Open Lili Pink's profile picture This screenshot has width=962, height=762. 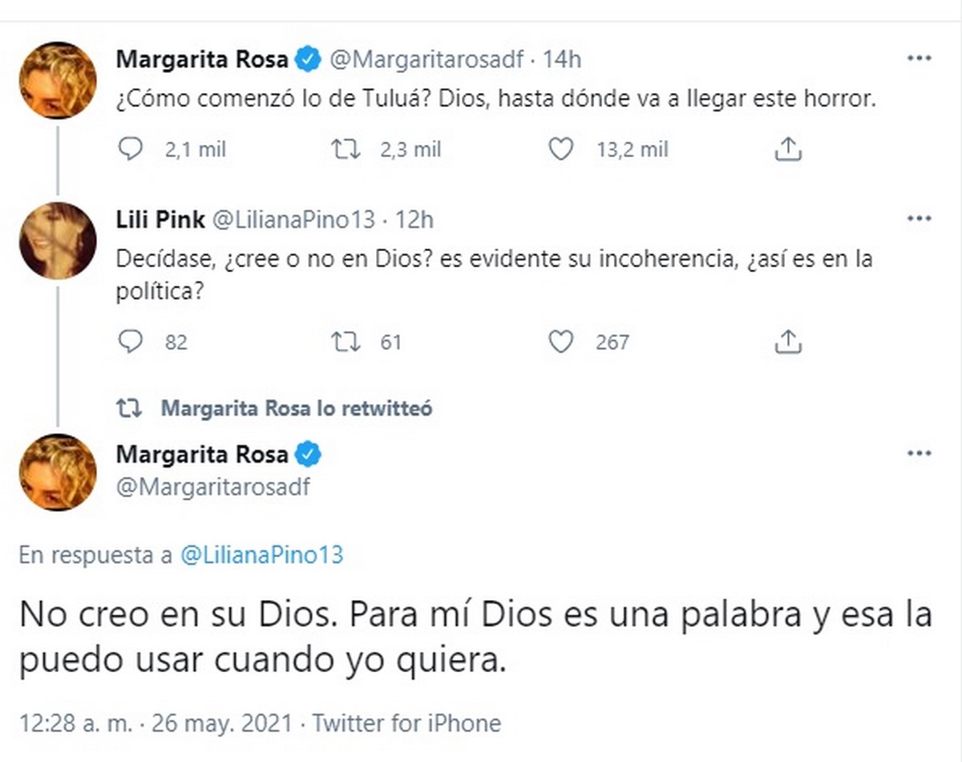click(x=58, y=240)
